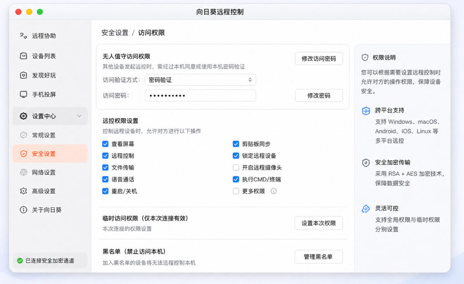
Task: Click the 访问权限 breadcrumb text
Action: coord(151,33)
